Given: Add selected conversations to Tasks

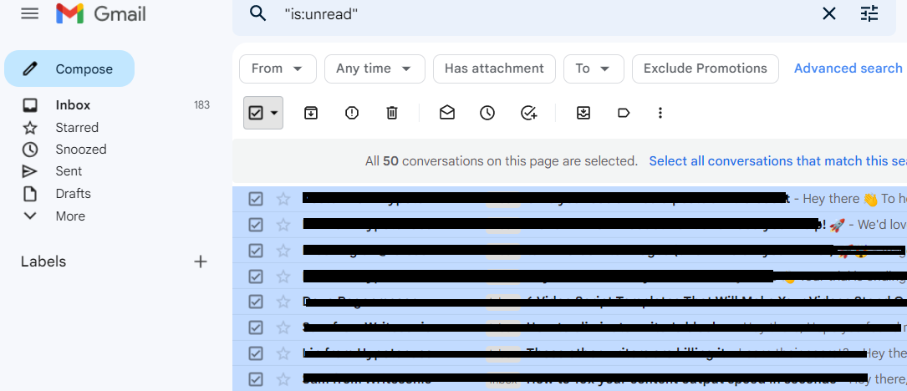Looking at the screenshot, I should pyautogui.click(x=528, y=113).
